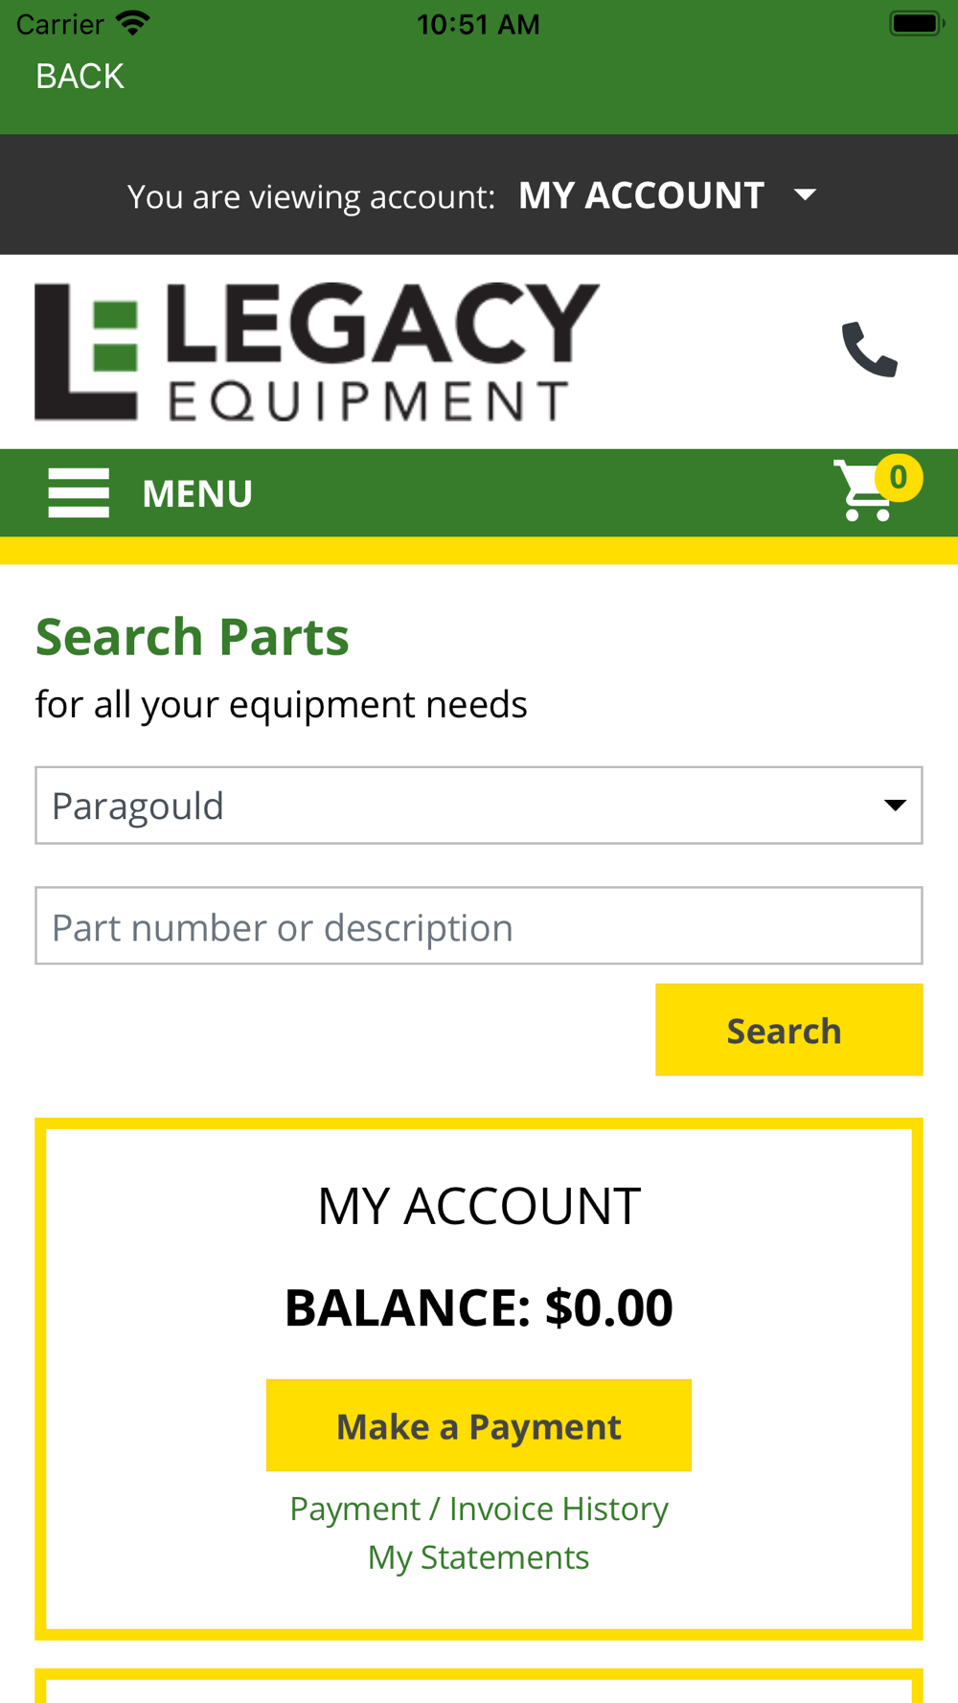Image resolution: width=958 pixels, height=1703 pixels.
Task: Click the Paragould dropdown arrow
Action: pos(895,806)
